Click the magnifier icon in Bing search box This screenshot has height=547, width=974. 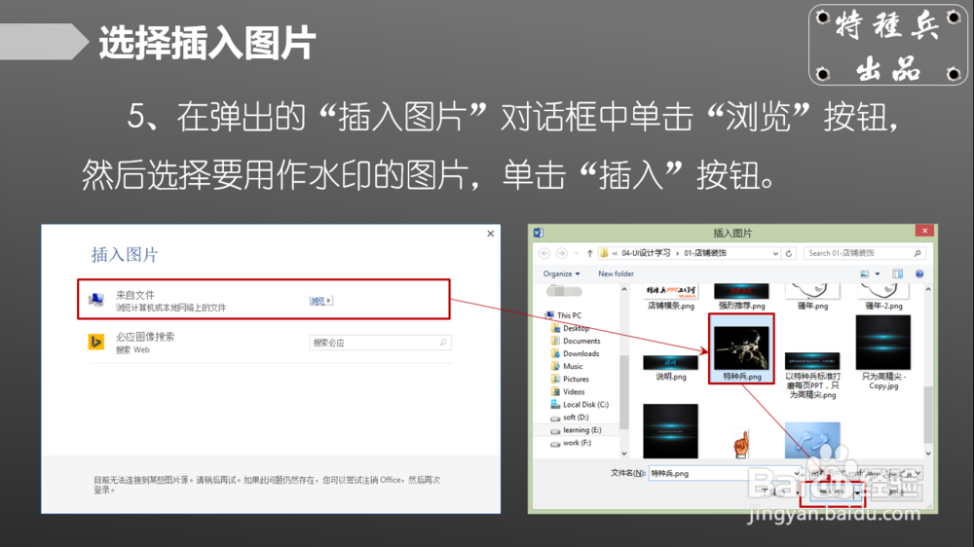point(443,342)
